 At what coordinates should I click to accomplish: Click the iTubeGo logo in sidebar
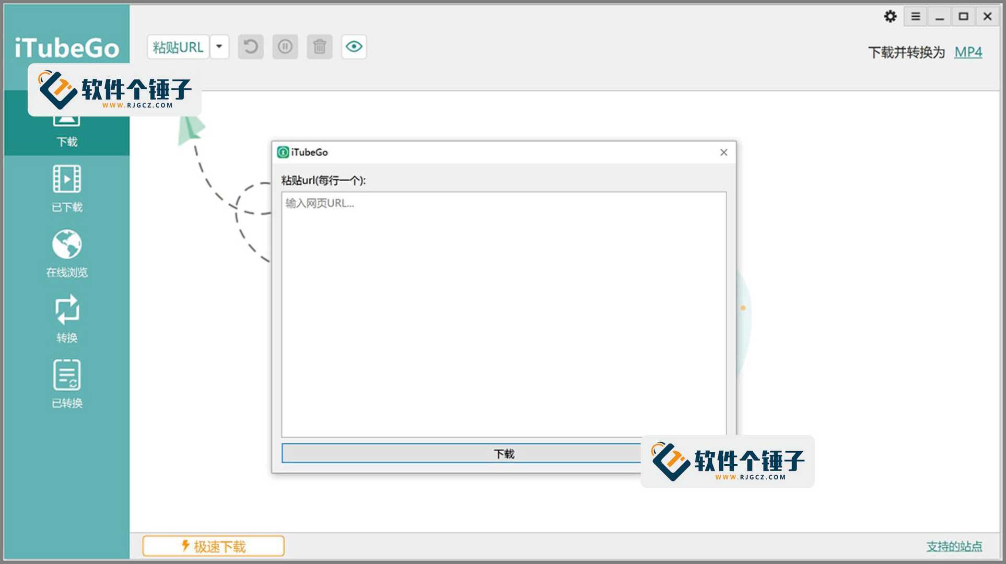pyautogui.click(x=67, y=48)
